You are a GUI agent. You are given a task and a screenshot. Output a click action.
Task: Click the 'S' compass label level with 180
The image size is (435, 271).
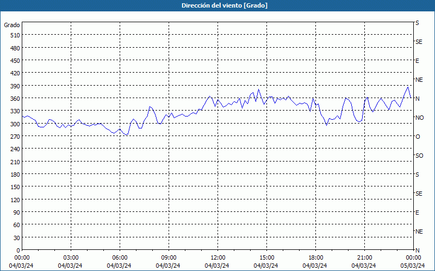pos(417,175)
